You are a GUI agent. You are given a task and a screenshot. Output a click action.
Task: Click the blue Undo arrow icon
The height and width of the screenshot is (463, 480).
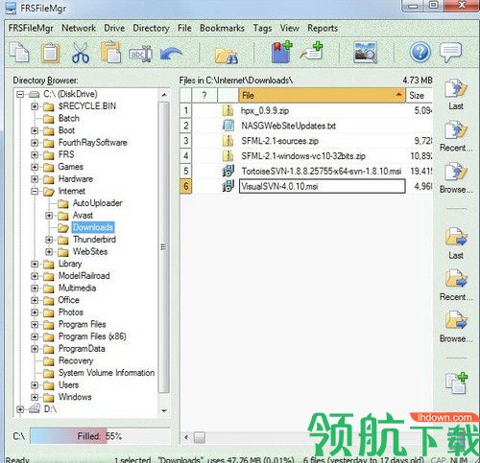pyautogui.click(x=171, y=54)
